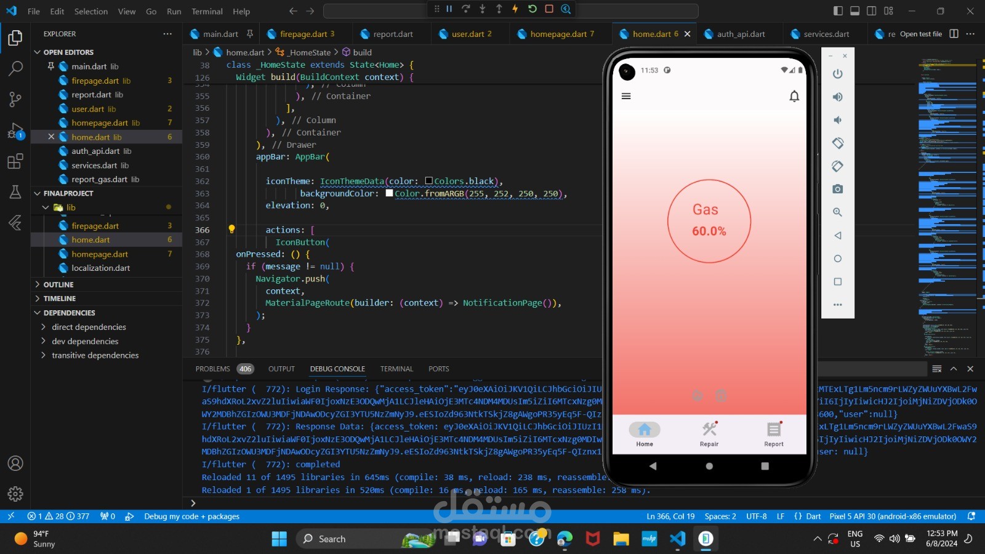Screen dimensions: 985x554
Task: Take an emulator screenshot with the camera icon
Action: (x=837, y=189)
